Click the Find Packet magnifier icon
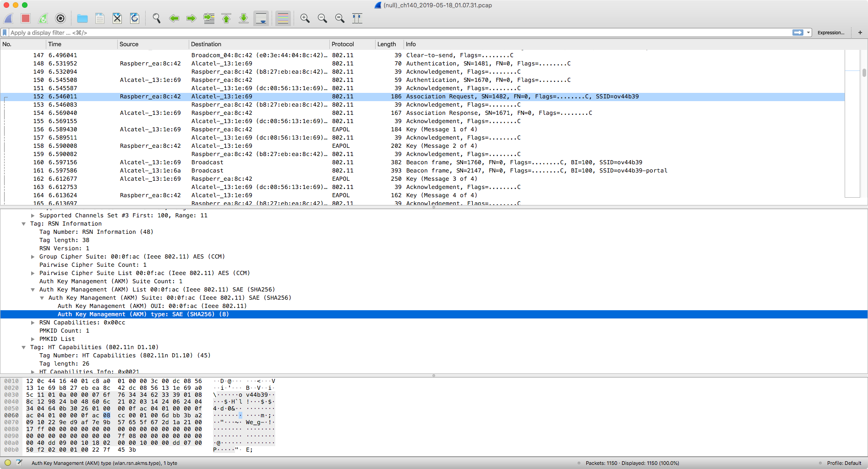Image resolution: width=868 pixels, height=469 pixels. [x=157, y=18]
